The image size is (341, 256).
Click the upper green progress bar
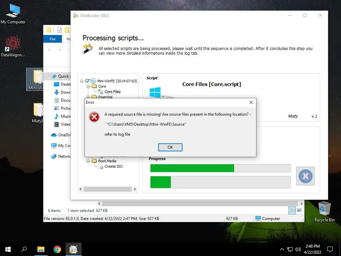coord(220,168)
